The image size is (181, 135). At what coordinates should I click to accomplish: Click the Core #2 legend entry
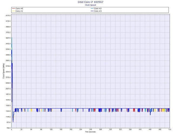coord(96,9)
